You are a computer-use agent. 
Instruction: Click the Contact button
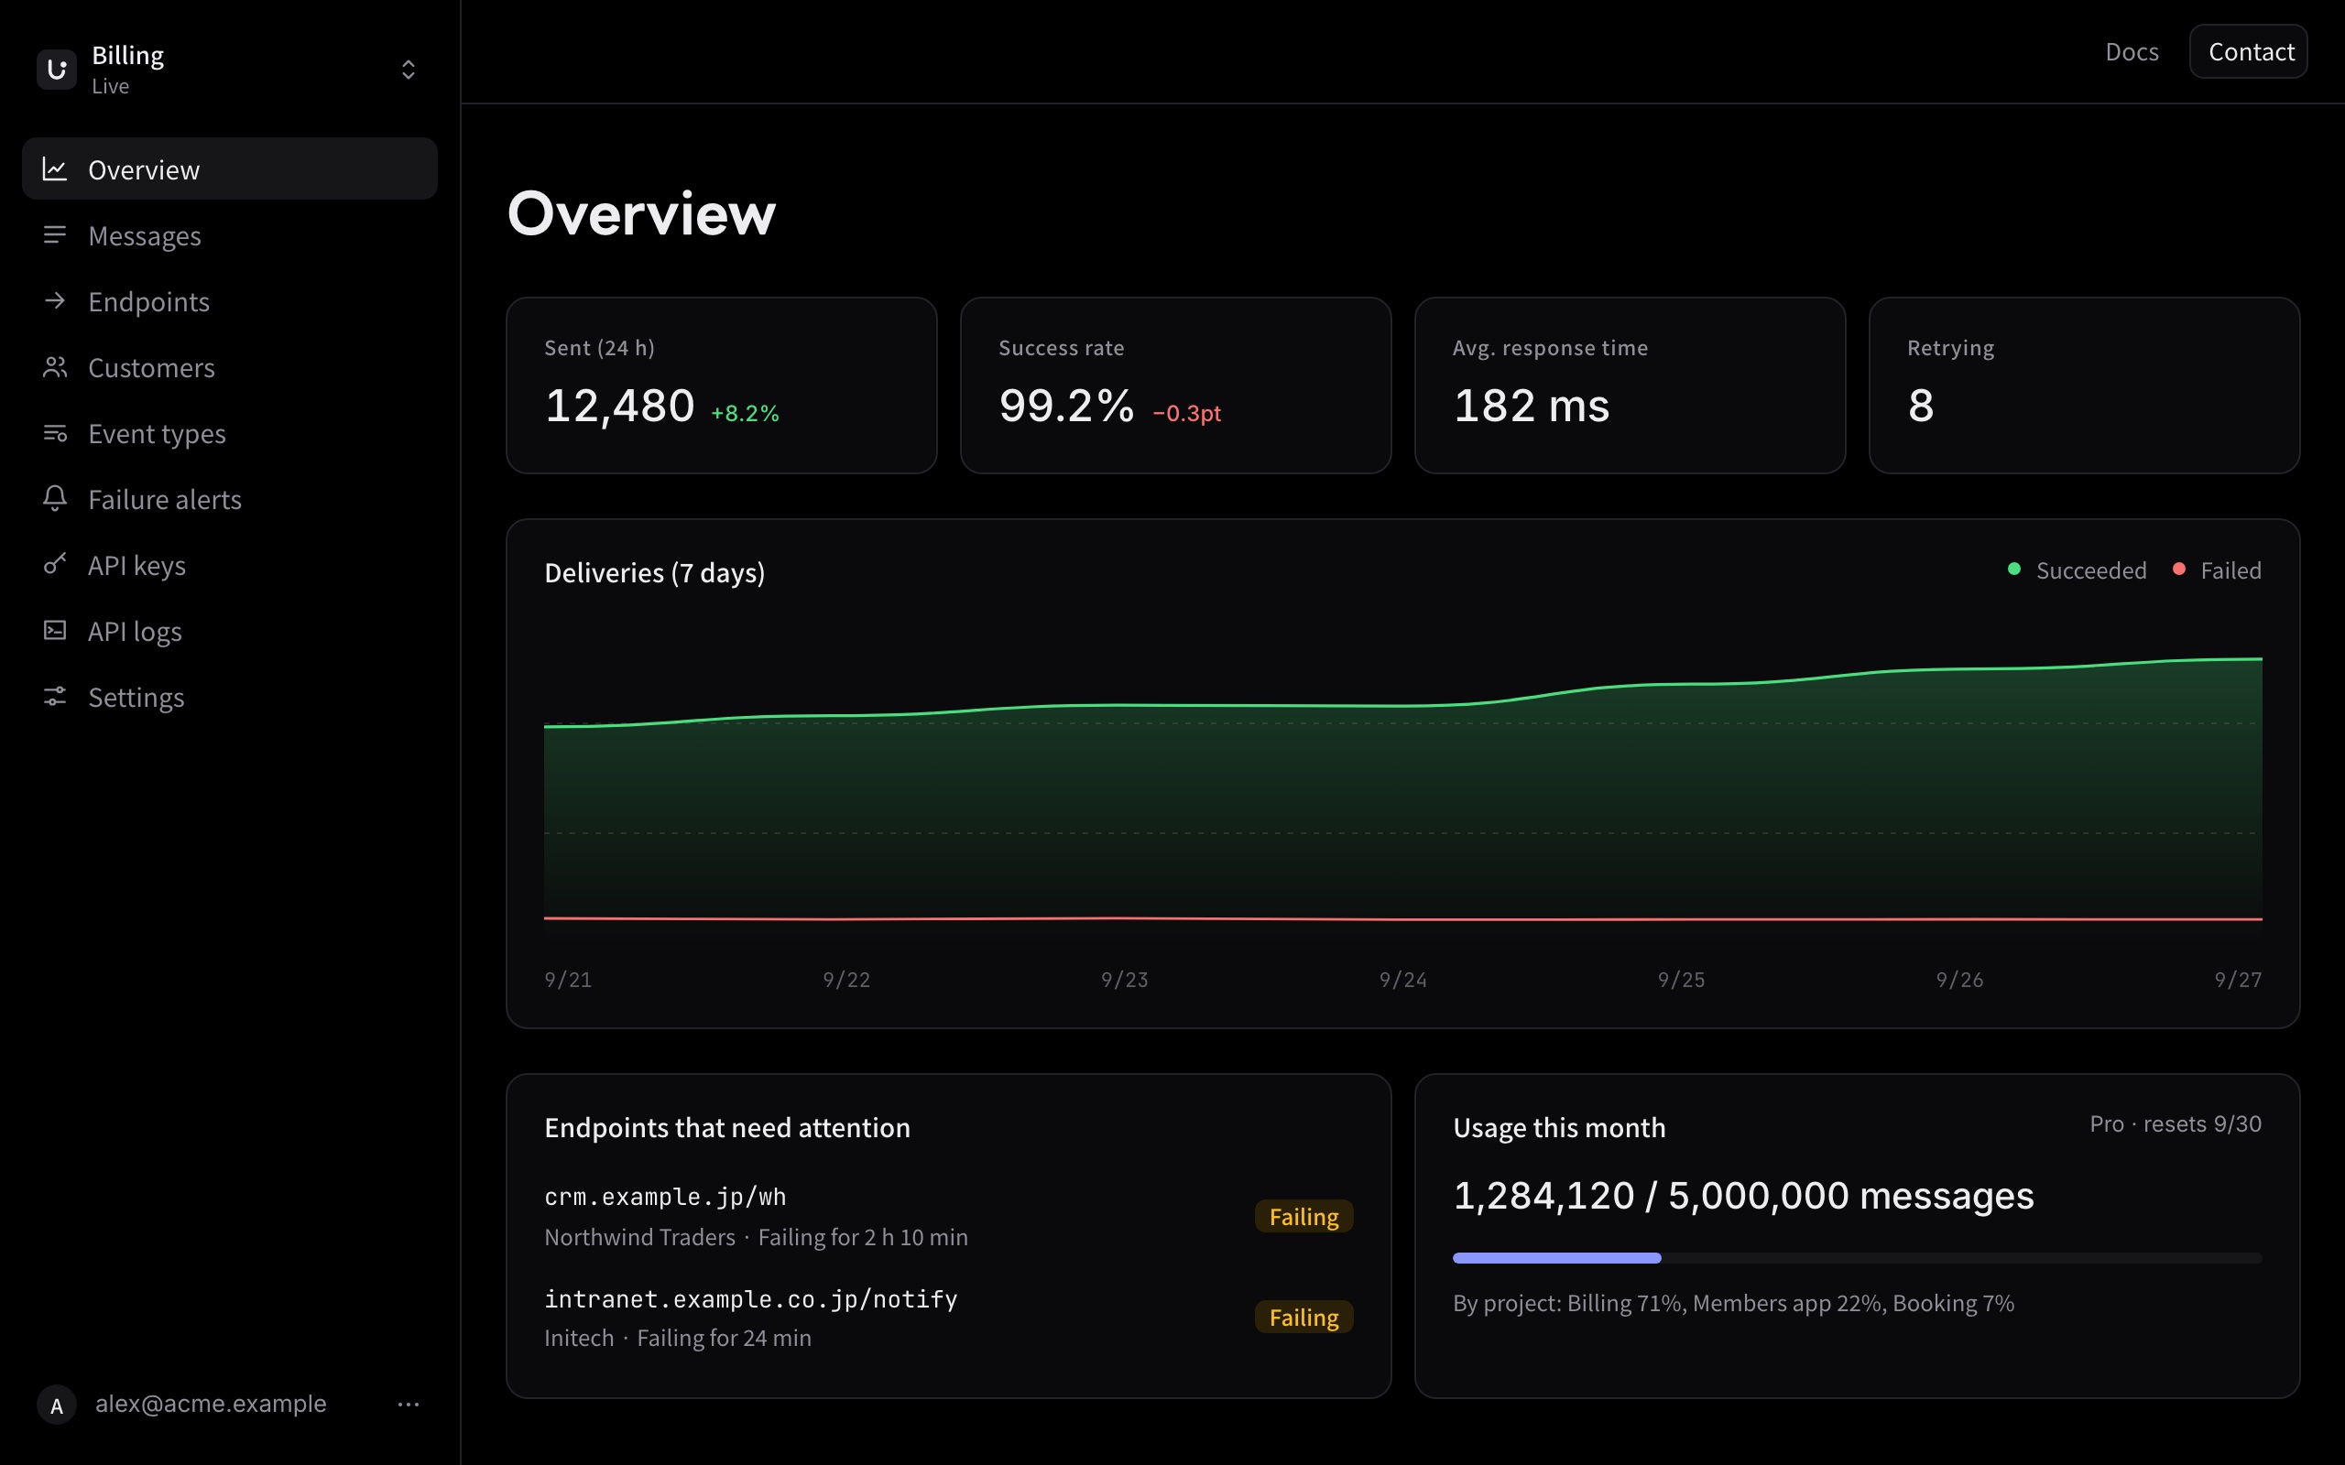(2250, 51)
